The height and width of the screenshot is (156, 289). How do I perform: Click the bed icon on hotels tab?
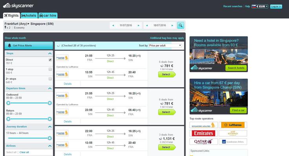[24, 16]
